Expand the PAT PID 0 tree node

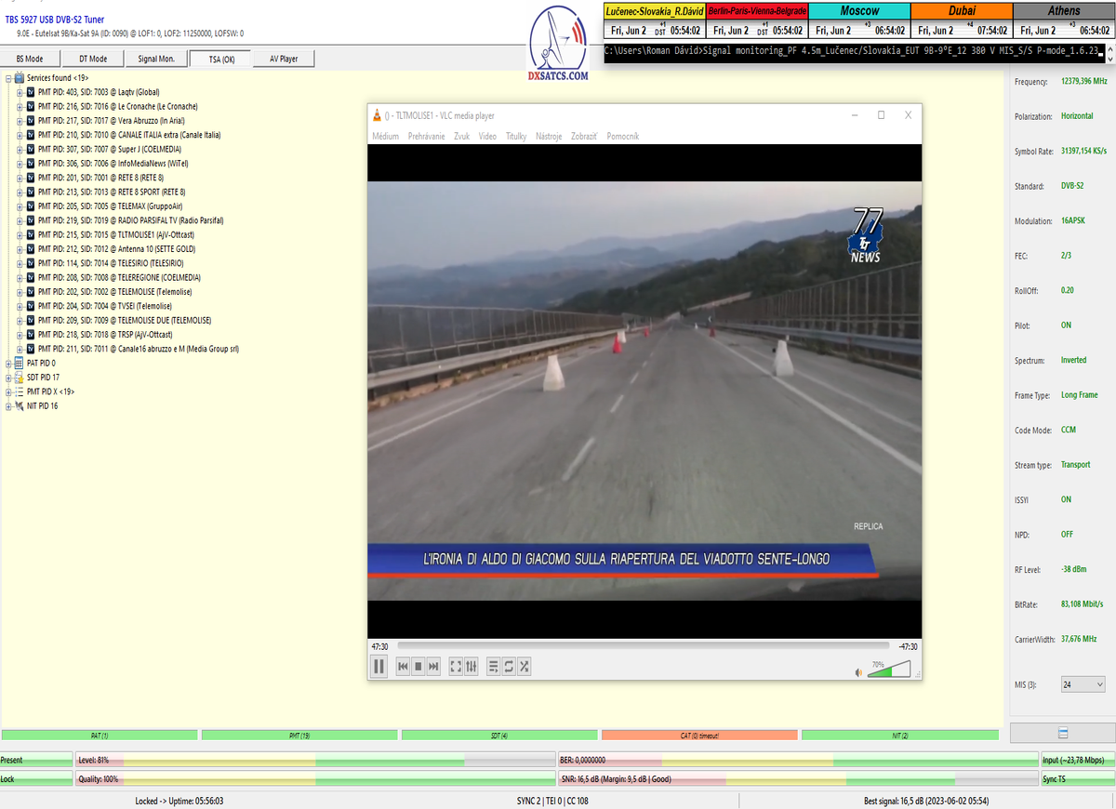point(8,363)
